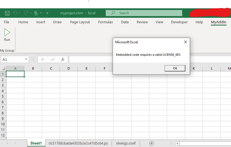Select row 12 header
This screenshot has width=231, height=147.
pos(3,135)
